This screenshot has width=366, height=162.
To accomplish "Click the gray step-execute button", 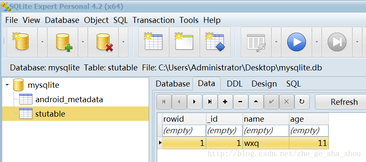I will coord(337,42).
